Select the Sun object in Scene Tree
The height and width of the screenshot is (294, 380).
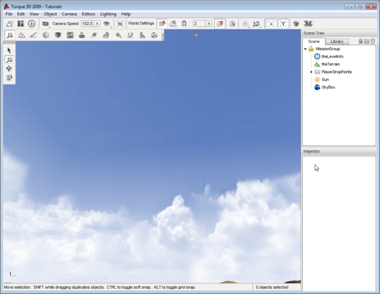(325, 80)
